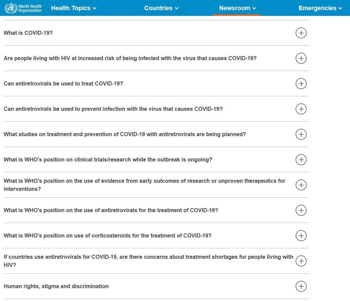Screen dimensions: 350x301
Task: Click plus icon for treatment shortages question
Action: click(x=301, y=261)
